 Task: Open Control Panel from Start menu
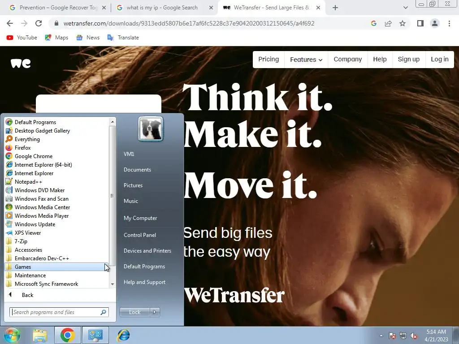pos(140,235)
